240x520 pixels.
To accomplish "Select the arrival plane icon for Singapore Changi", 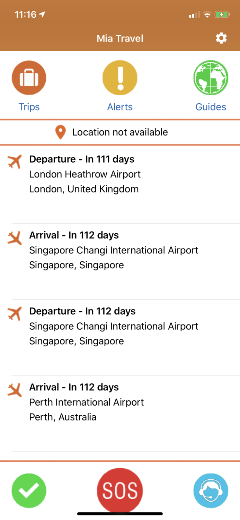I will tap(15, 237).
